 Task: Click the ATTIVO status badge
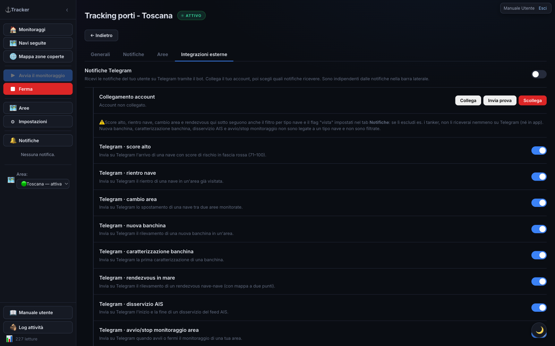[191, 16]
